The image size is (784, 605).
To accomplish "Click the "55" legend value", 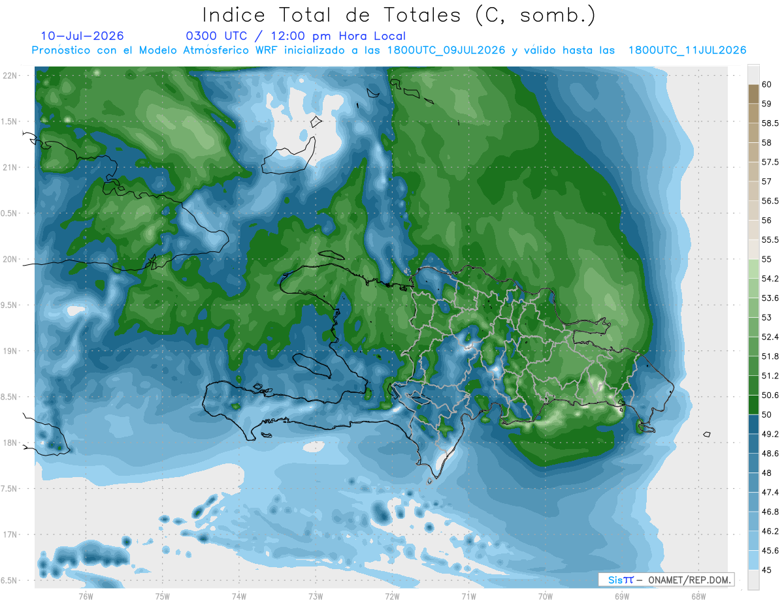I will point(766,259).
